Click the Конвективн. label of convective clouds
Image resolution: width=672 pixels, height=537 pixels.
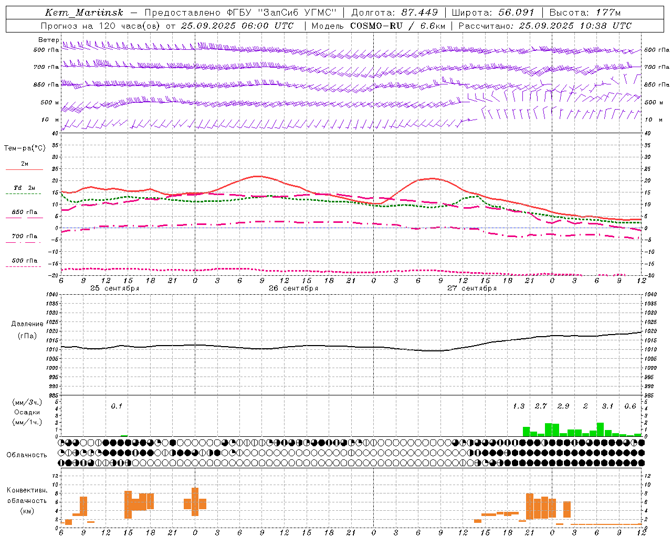click(x=27, y=490)
